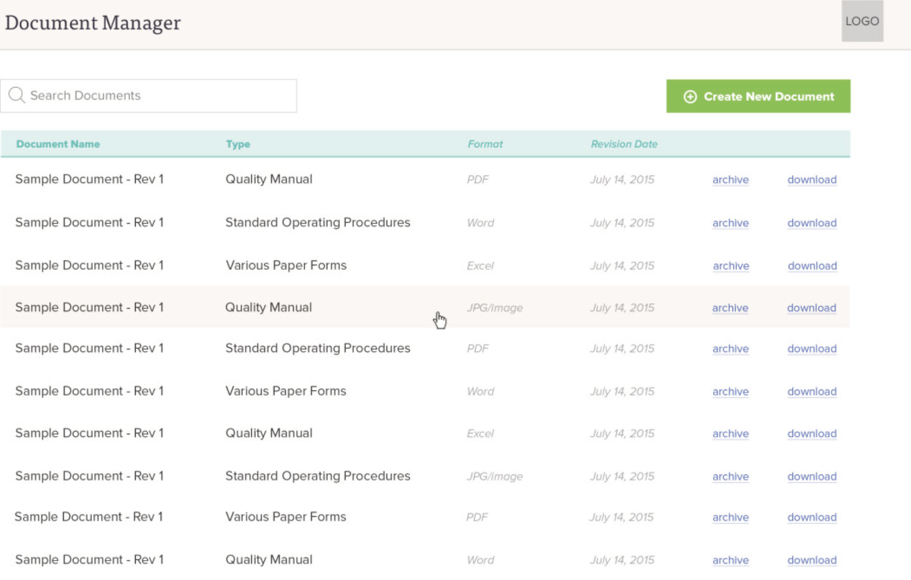Sort by the Type column header
This screenshot has height=580, width=911.
click(x=238, y=144)
